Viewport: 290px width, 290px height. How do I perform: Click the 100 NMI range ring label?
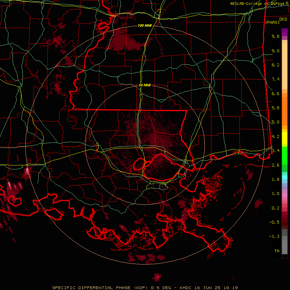(x=145, y=25)
